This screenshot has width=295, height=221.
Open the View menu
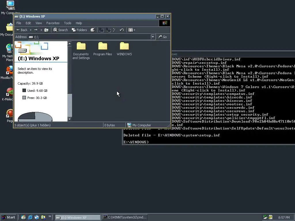coord(39,23)
